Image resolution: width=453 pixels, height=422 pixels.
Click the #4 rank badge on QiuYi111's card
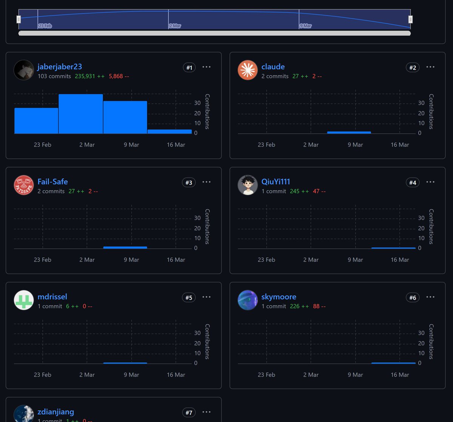point(413,182)
